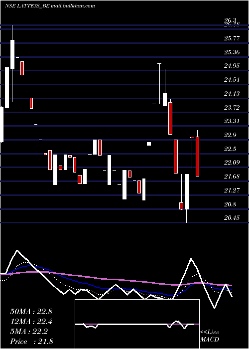Click the 5MA : 22.2 readout
The width and height of the screenshot is (249, 349).
click(x=29, y=332)
